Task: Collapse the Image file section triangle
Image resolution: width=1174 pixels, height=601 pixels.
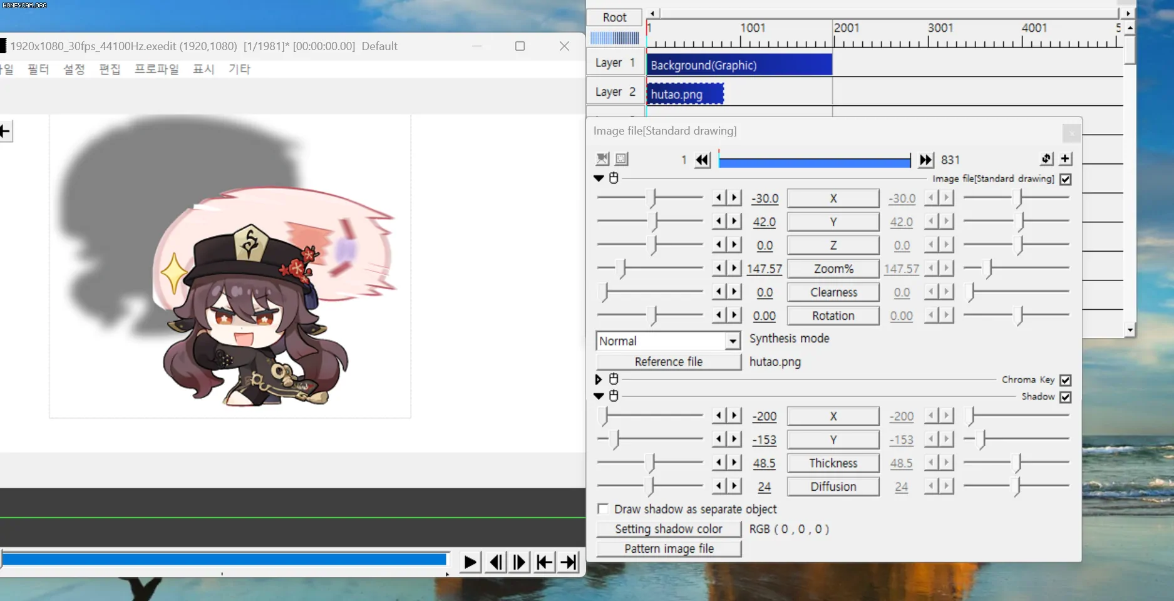Action: point(599,178)
